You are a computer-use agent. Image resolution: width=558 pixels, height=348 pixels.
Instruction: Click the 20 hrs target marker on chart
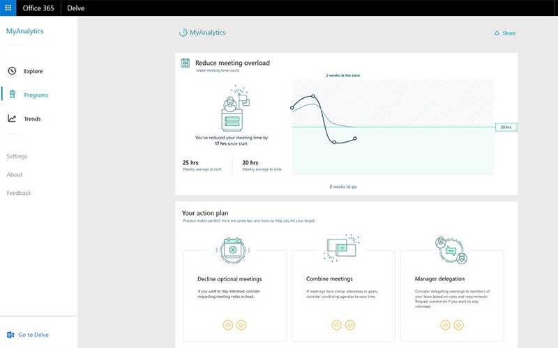[505, 127]
